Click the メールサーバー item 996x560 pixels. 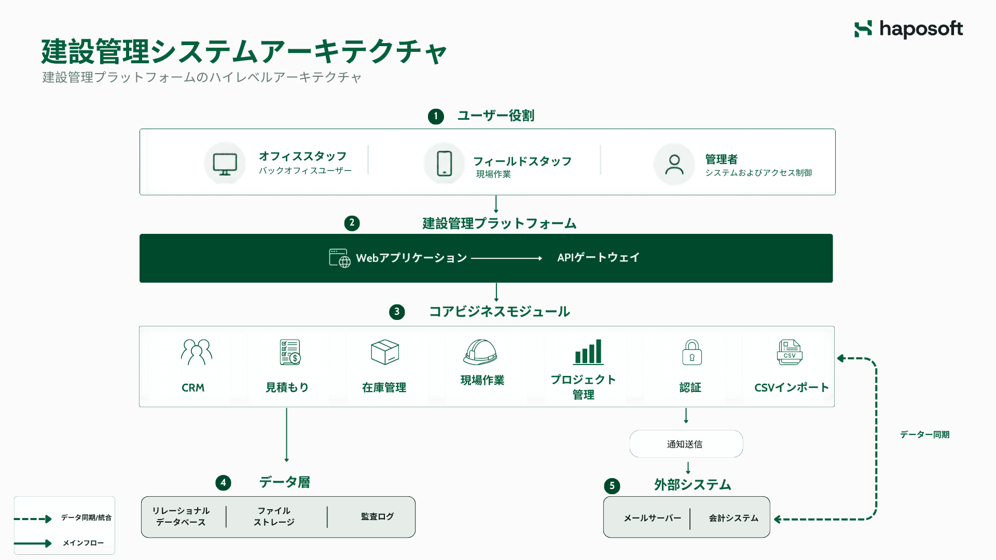pyautogui.click(x=653, y=518)
